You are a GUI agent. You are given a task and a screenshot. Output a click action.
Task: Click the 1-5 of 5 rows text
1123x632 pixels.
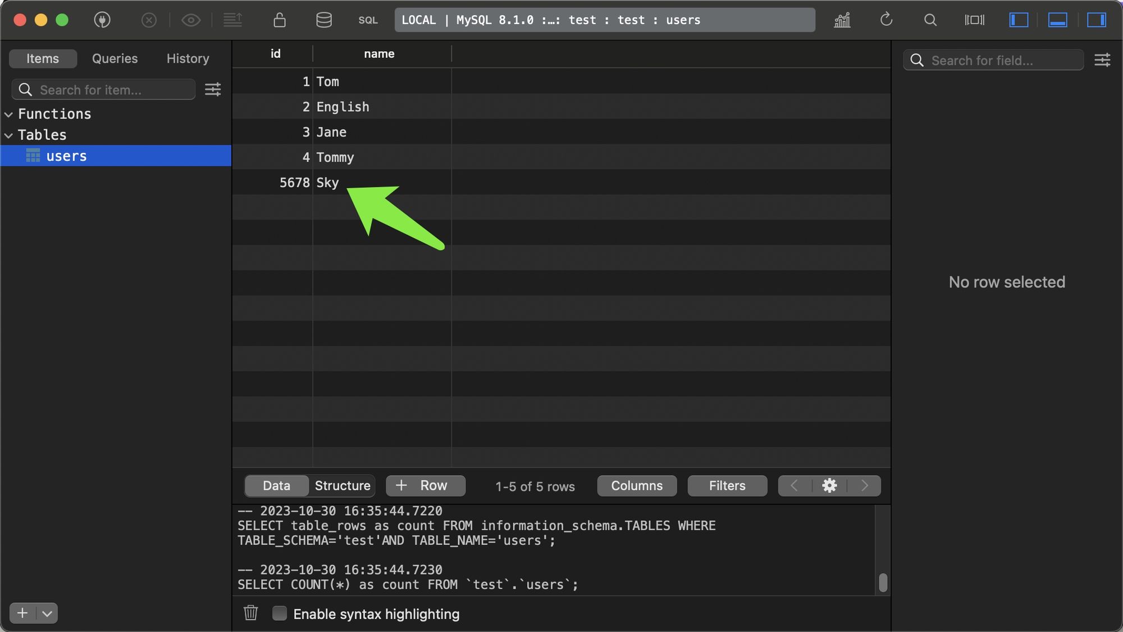(x=535, y=486)
